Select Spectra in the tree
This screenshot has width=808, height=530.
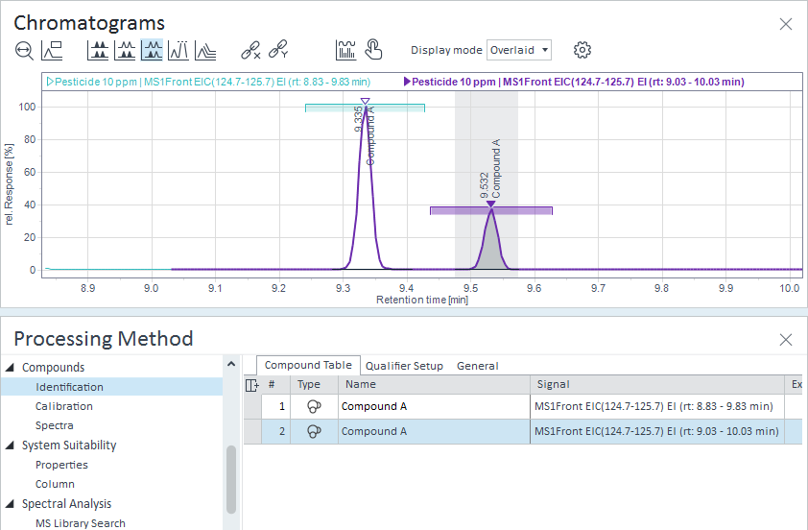point(54,425)
